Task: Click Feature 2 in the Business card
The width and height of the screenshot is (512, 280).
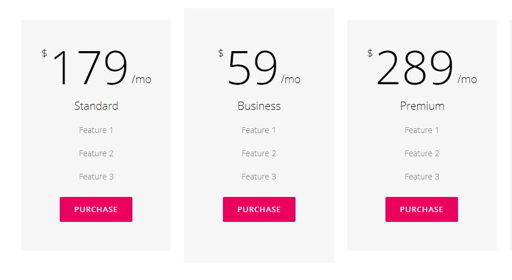Action: (259, 153)
